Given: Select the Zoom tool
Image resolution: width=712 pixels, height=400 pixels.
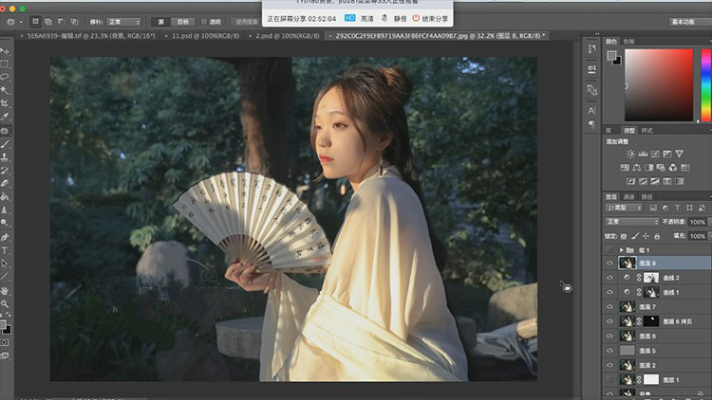Looking at the screenshot, I should (5, 303).
